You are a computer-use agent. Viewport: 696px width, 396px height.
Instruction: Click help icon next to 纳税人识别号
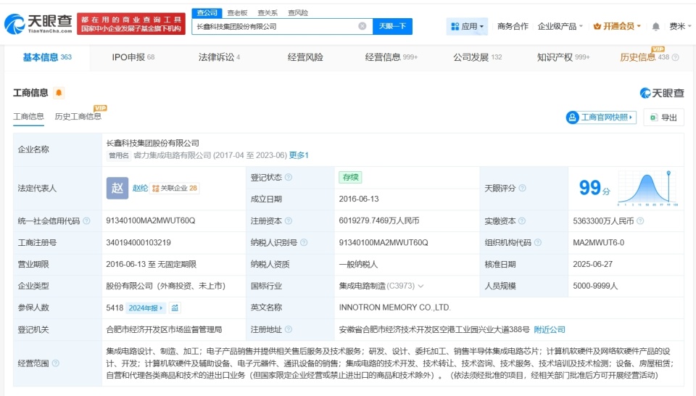304,242
